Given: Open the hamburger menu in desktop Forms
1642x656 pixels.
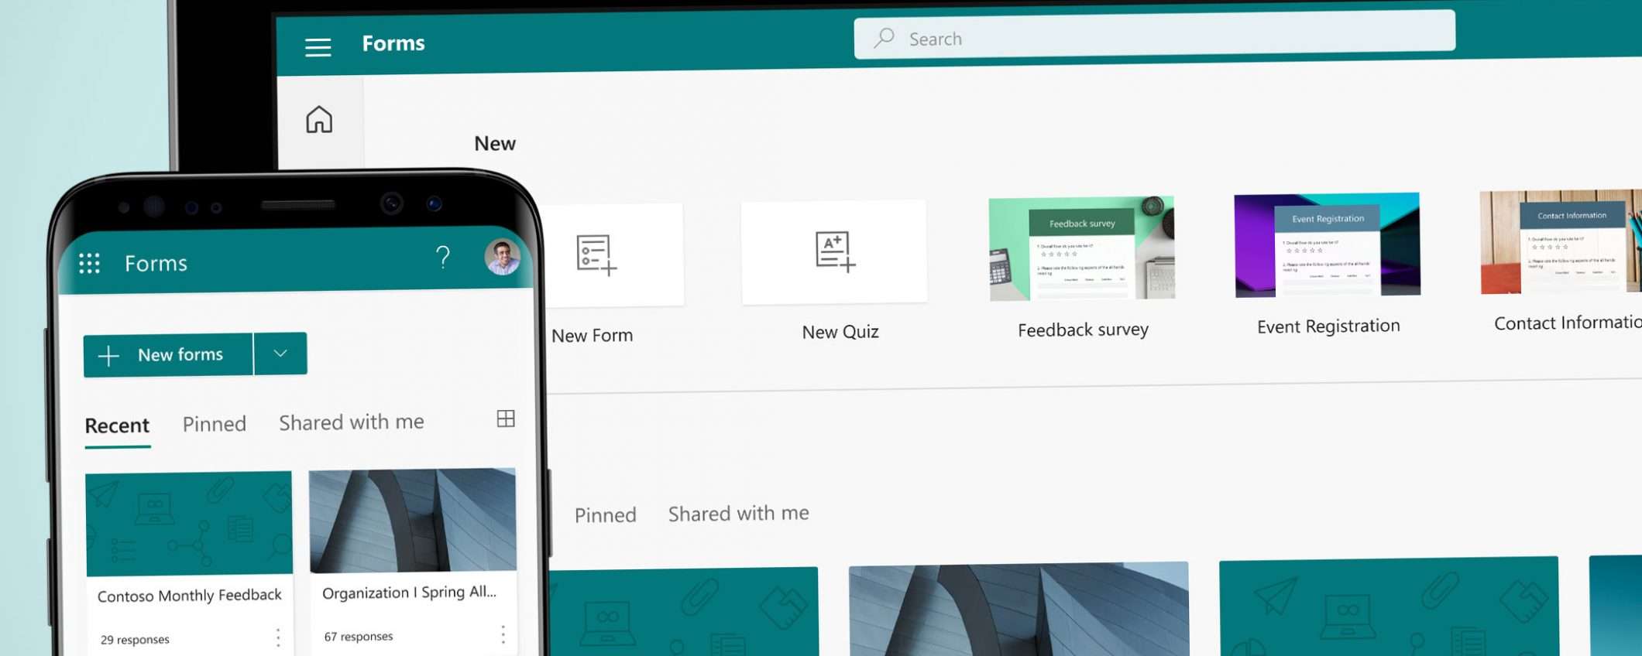Looking at the screenshot, I should tap(318, 47).
